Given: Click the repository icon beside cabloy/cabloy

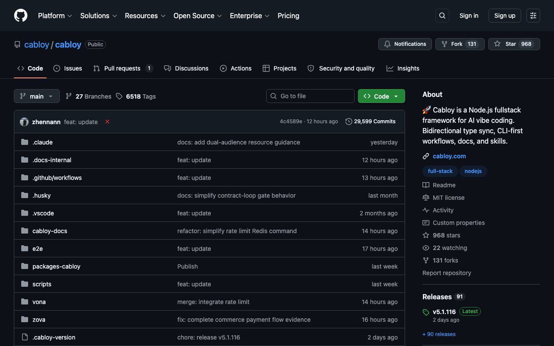Looking at the screenshot, I should pos(17,45).
